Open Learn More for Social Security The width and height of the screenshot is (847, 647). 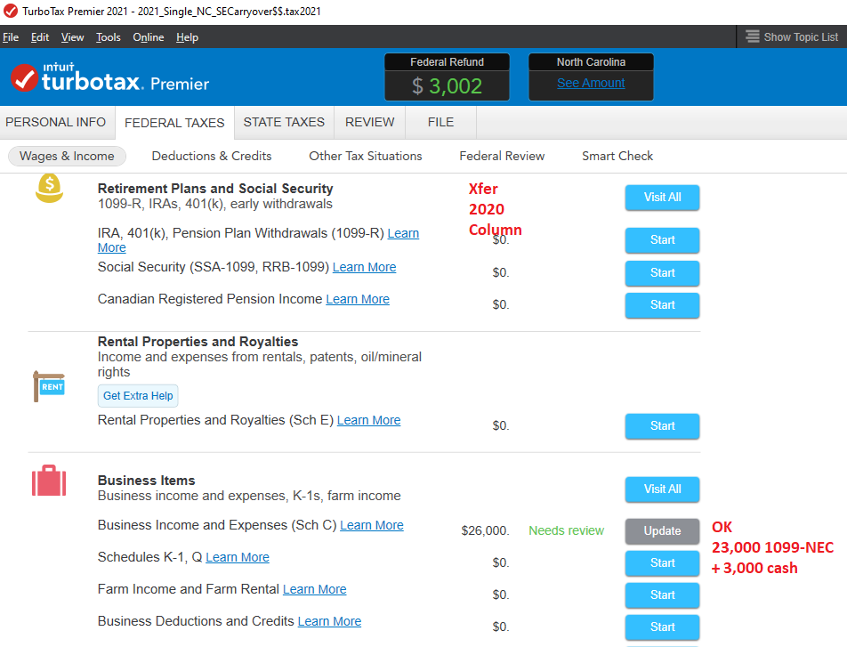(x=364, y=267)
